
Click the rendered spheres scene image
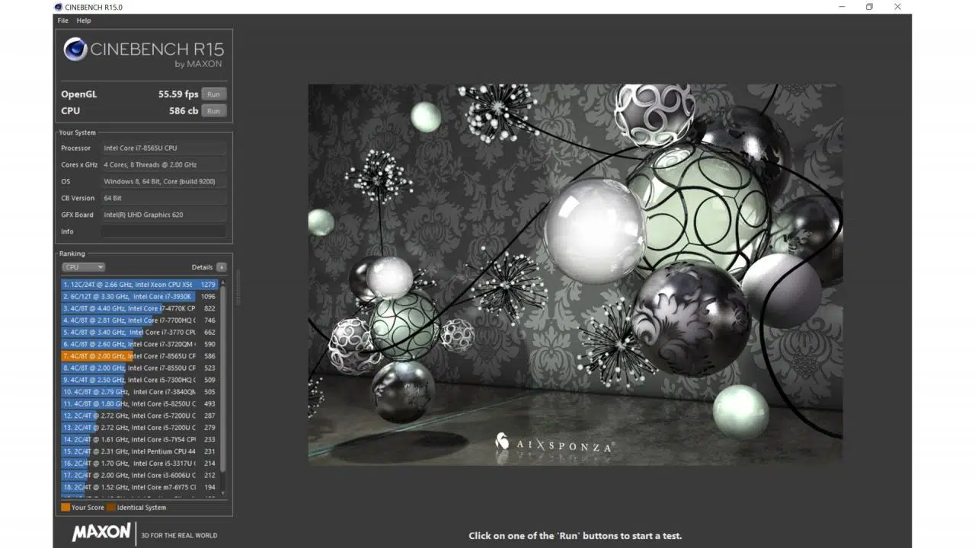[x=575, y=273]
